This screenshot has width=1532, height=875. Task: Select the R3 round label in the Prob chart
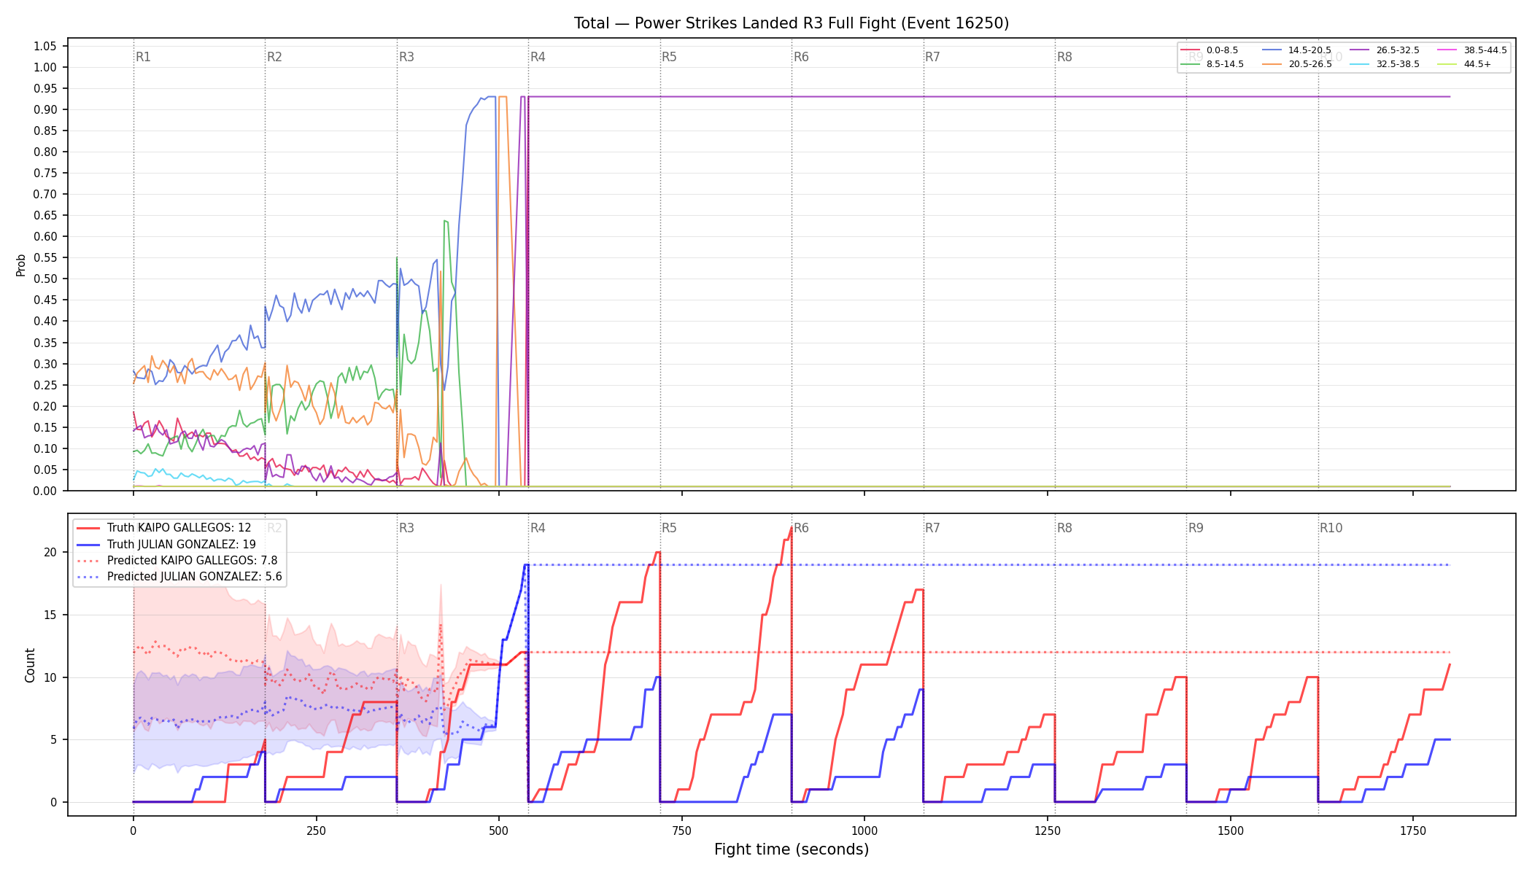tap(406, 57)
